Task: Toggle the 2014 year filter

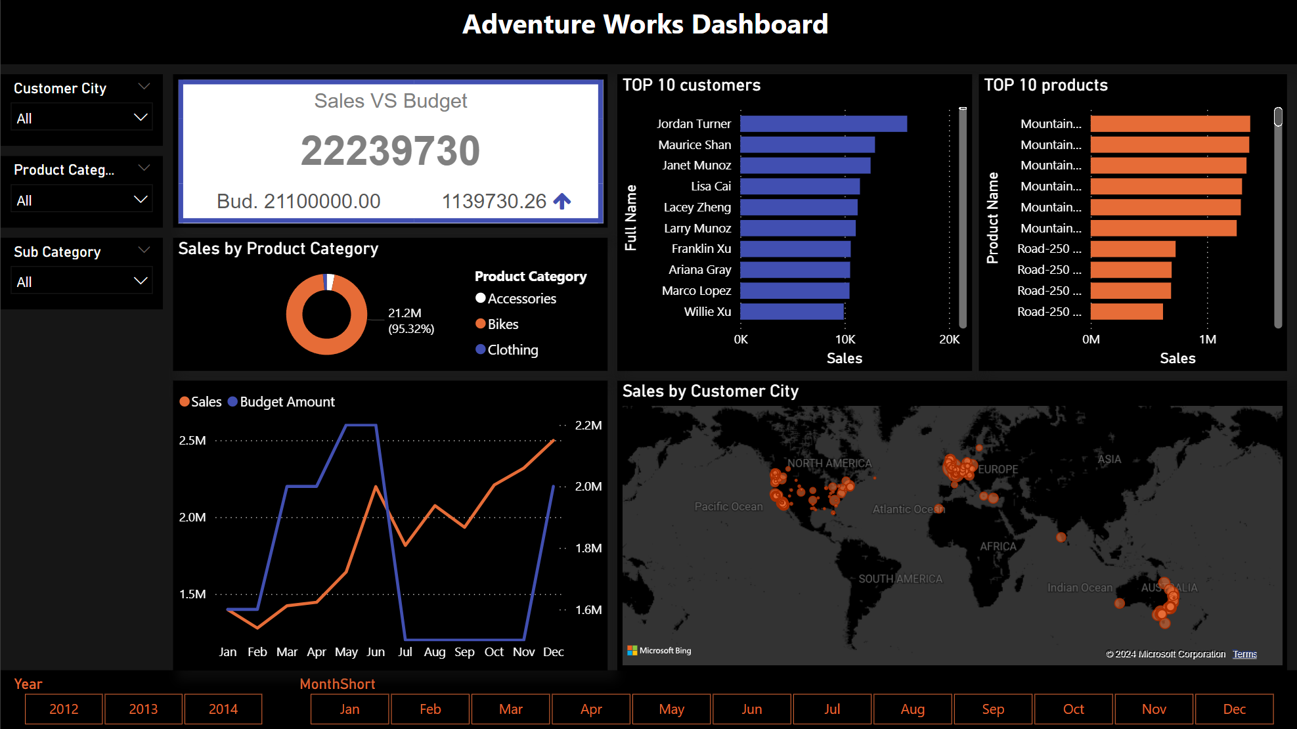Action: [x=223, y=709]
